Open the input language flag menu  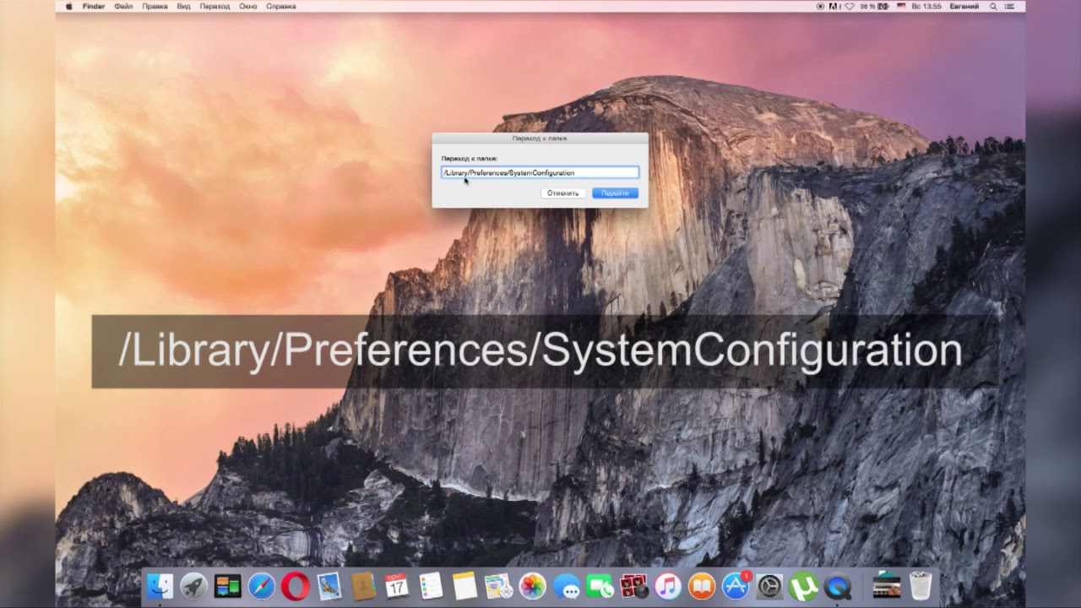[x=901, y=6]
